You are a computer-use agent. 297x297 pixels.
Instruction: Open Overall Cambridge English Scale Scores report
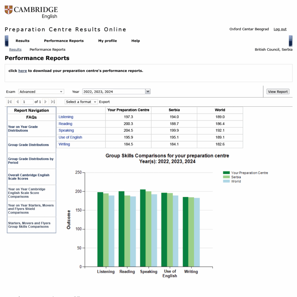pyautogui.click(x=29, y=177)
